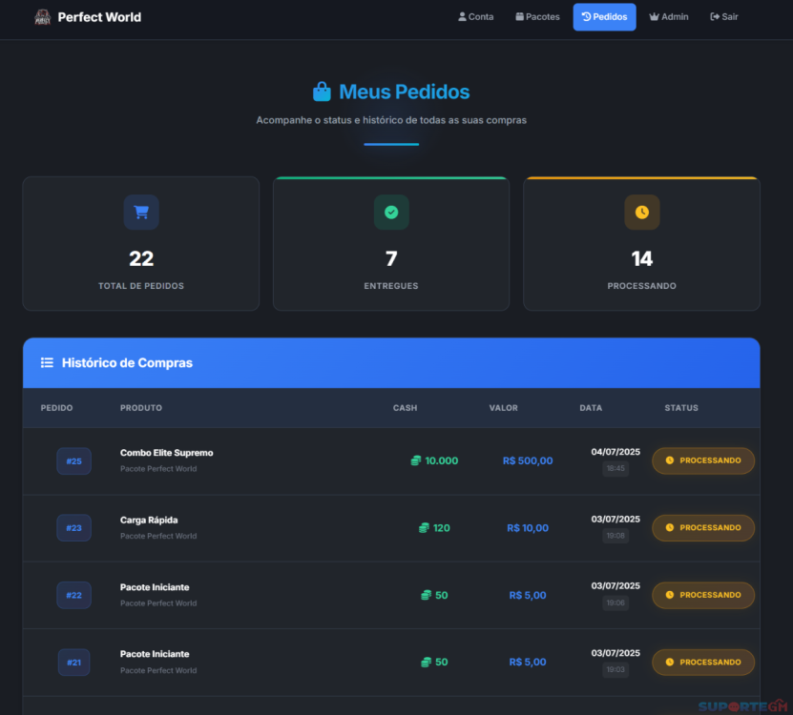Click the coins icon next to 10.000 cash
793x715 pixels.
(x=416, y=461)
